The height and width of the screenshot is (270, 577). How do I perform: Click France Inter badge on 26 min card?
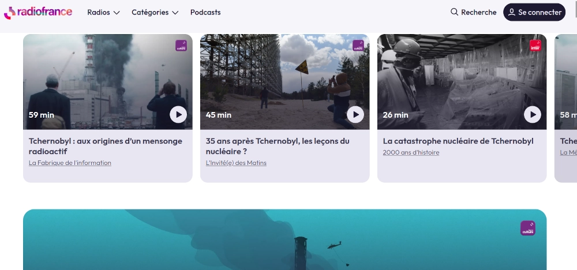(535, 46)
